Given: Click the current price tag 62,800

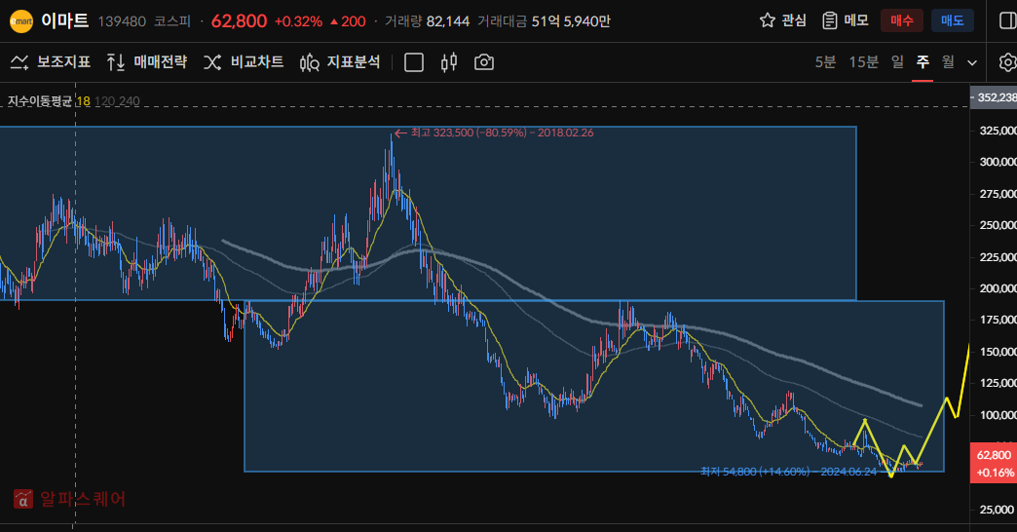Looking at the screenshot, I should point(993,463).
